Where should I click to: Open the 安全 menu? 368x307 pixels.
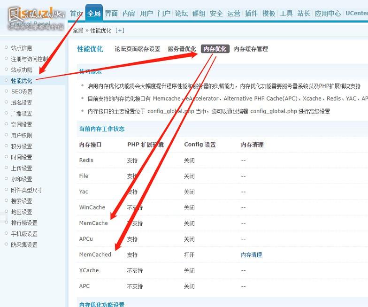pyautogui.click(x=216, y=13)
